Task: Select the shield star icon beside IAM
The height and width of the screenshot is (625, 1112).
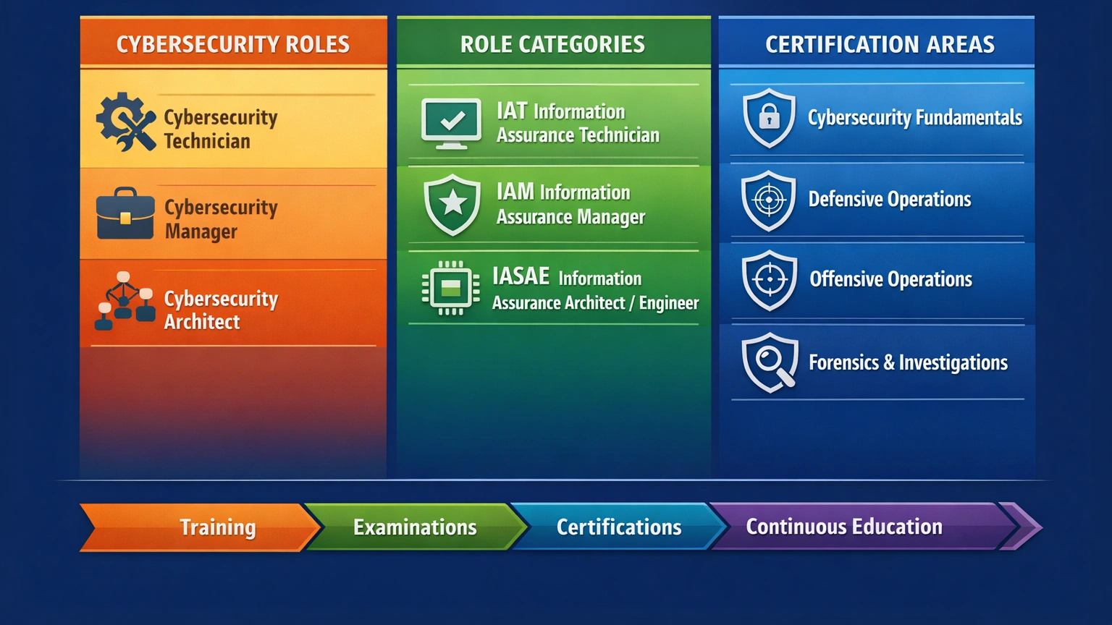Action: [x=452, y=206]
